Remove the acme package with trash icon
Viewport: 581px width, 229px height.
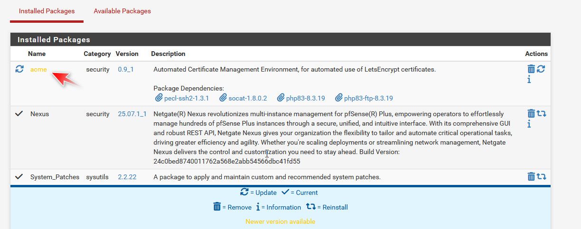click(x=531, y=69)
